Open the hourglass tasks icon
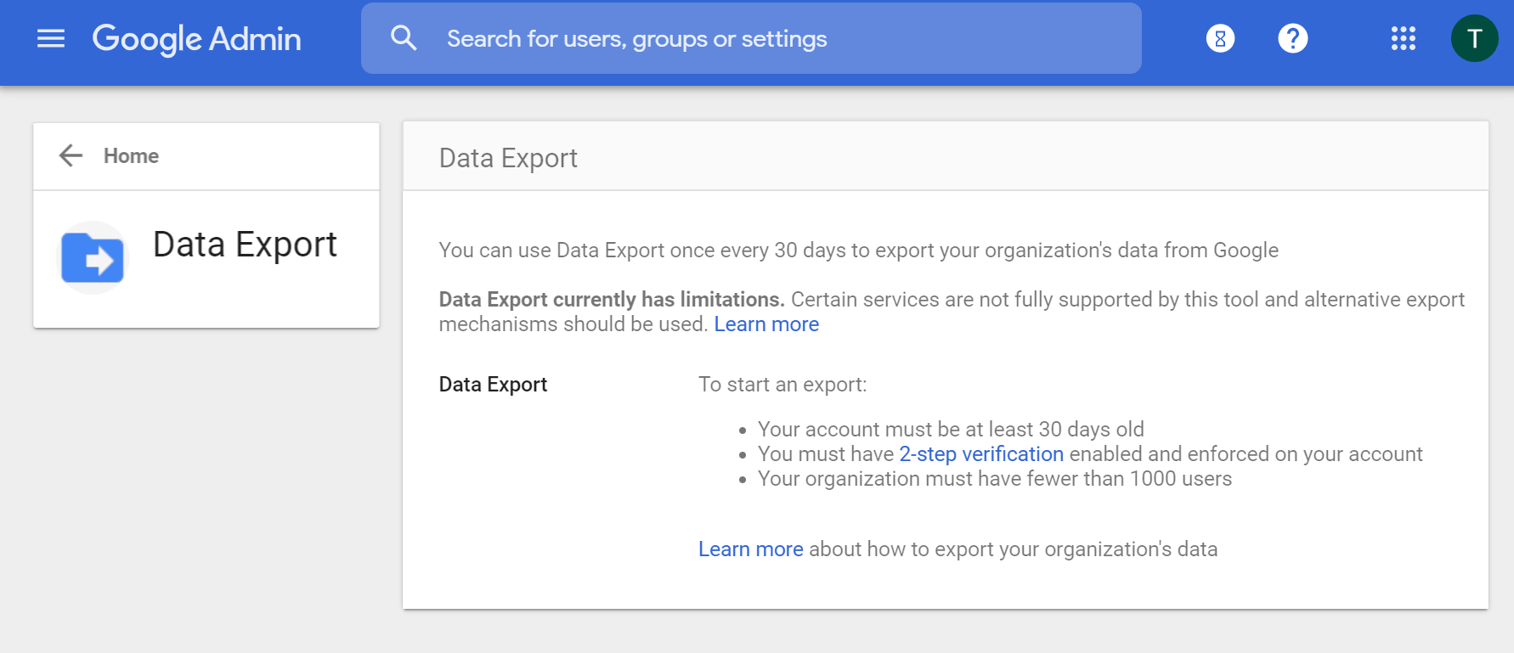The image size is (1514, 653). coord(1220,38)
